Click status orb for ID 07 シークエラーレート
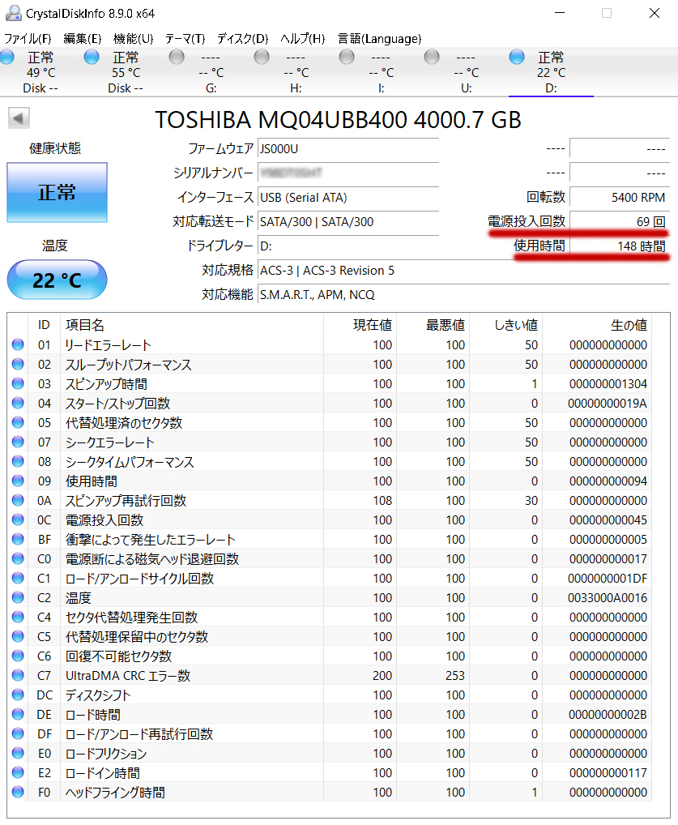The height and width of the screenshot is (825, 678). point(18,442)
